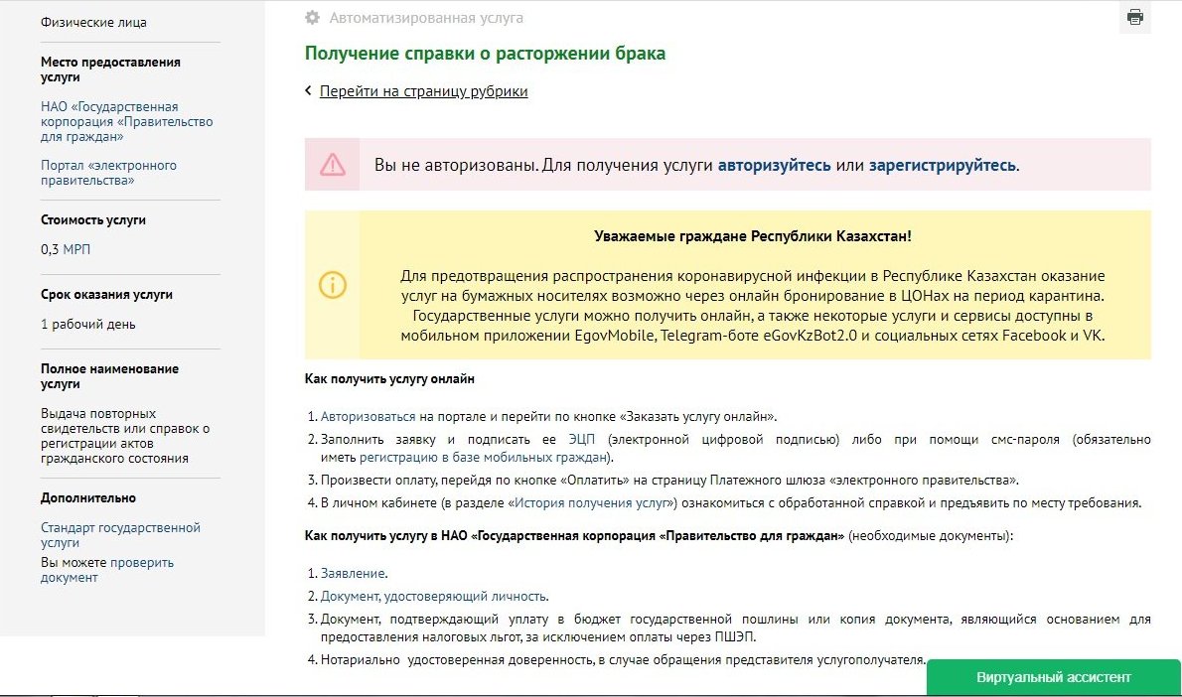The height and width of the screenshot is (697, 1182).
Task: Click the back chevron before Перейти на страницу рубрики
Action: 309,91
